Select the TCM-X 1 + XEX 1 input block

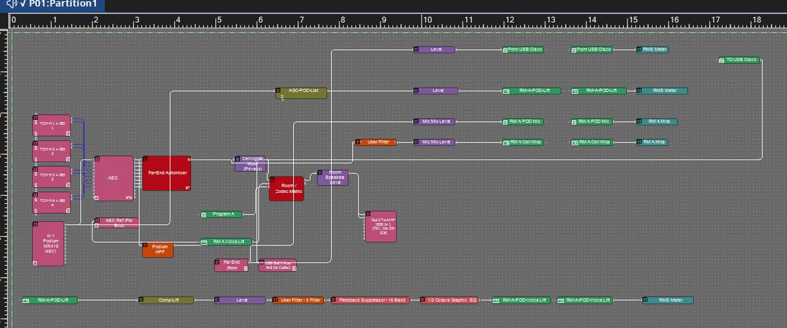tap(51, 125)
